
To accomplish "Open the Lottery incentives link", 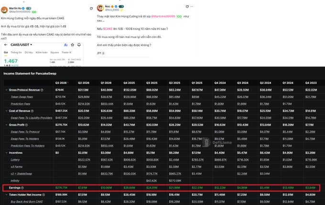I will [15, 160].
